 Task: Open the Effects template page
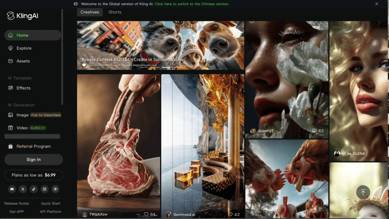click(x=23, y=88)
